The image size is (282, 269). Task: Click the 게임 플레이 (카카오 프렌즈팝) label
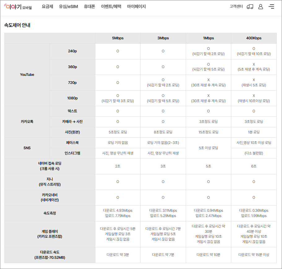pyautogui.click(x=50, y=234)
